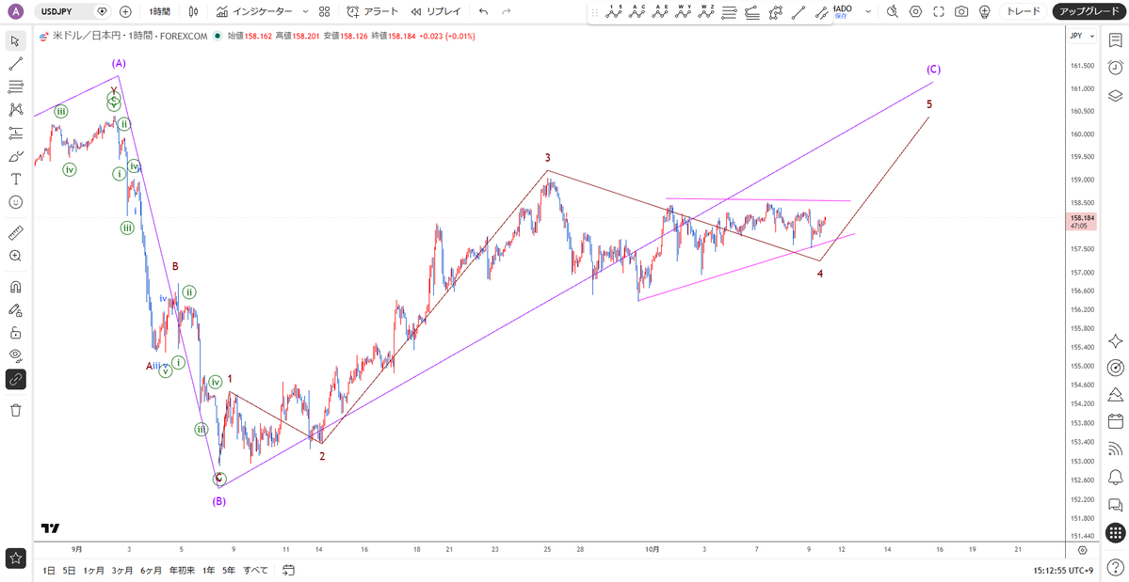Take a chart snapshot with camera icon
Screen dimensions: 1129x582
tap(961, 11)
